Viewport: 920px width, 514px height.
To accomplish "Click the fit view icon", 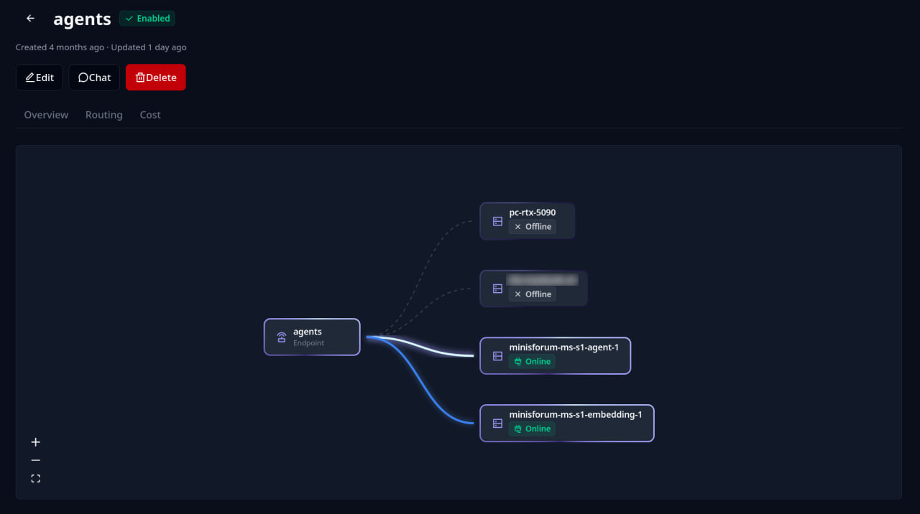I will point(36,478).
